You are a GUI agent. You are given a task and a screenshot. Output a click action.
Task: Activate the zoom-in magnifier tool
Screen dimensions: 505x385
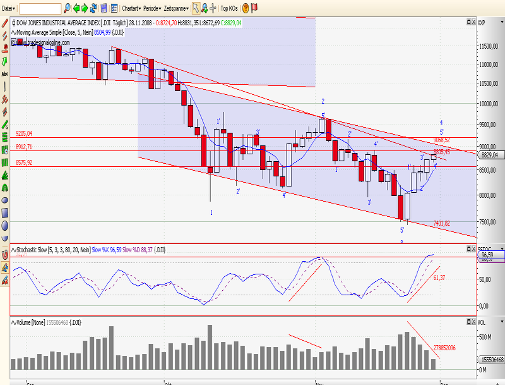pyautogui.click(x=204, y=8)
